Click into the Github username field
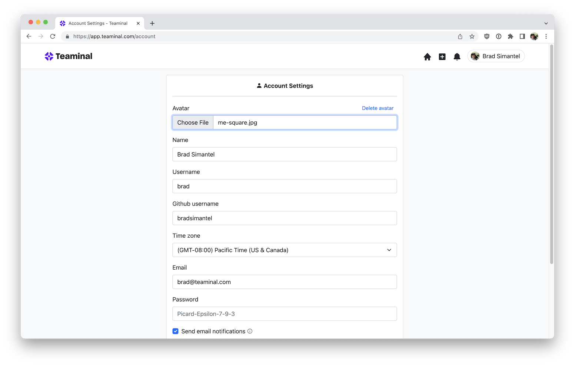This screenshot has height=366, width=575. click(x=284, y=218)
